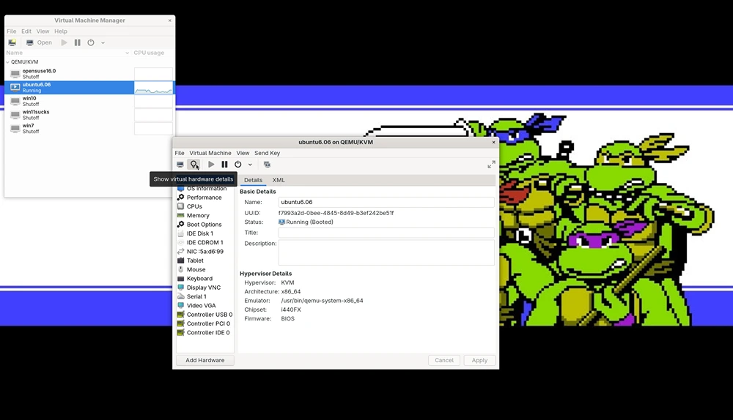Image resolution: width=733 pixels, height=420 pixels.
Task: Click the fullscreen toggle icon
Action: 491,165
